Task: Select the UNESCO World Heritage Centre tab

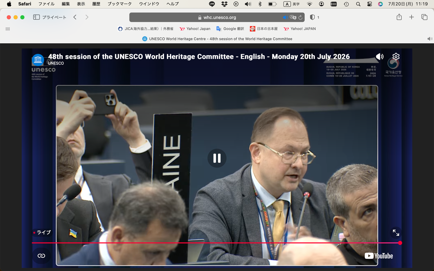Action: 217,39
